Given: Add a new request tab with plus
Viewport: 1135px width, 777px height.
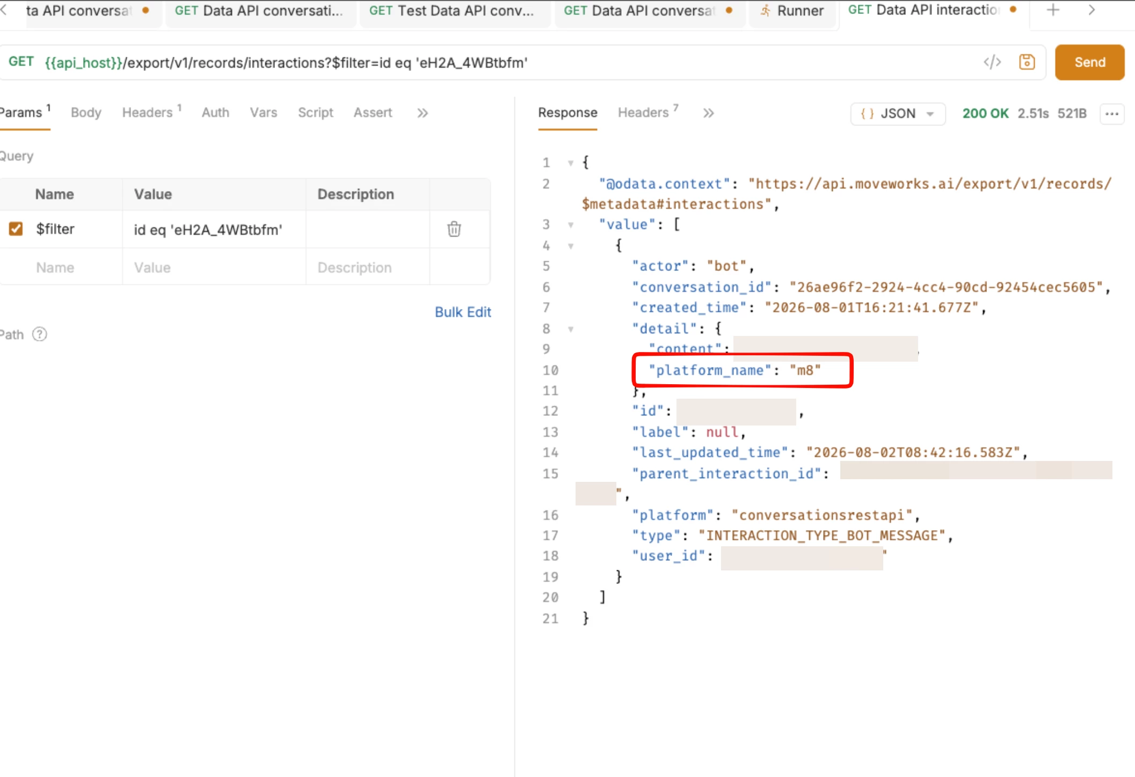Looking at the screenshot, I should pyautogui.click(x=1053, y=10).
